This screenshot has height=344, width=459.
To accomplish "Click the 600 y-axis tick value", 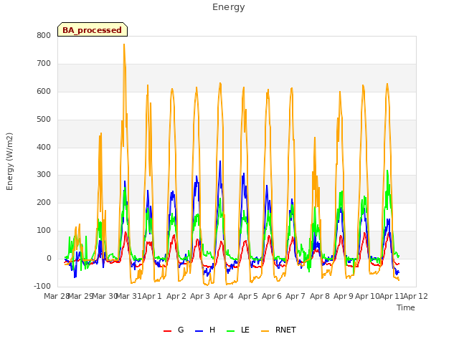I will (x=44, y=92).
